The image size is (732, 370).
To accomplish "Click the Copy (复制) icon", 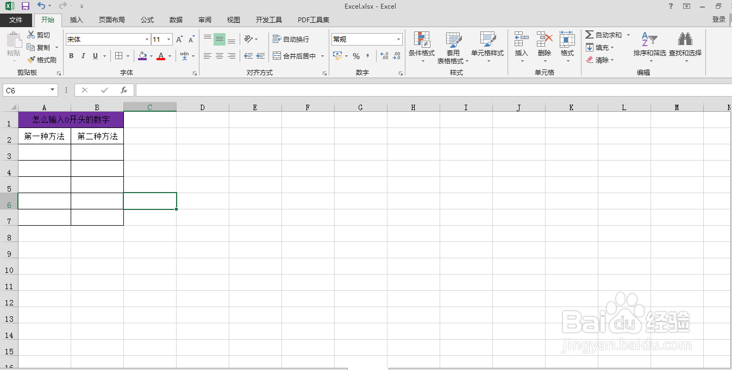I will 31,47.
